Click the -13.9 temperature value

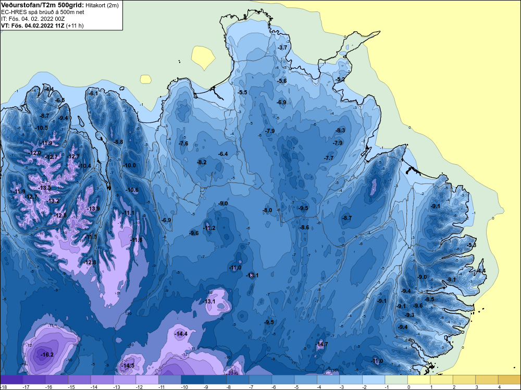[x=93, y=209]
